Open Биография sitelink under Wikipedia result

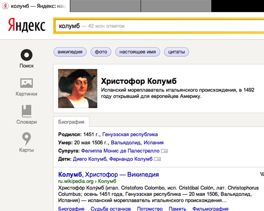71,209
